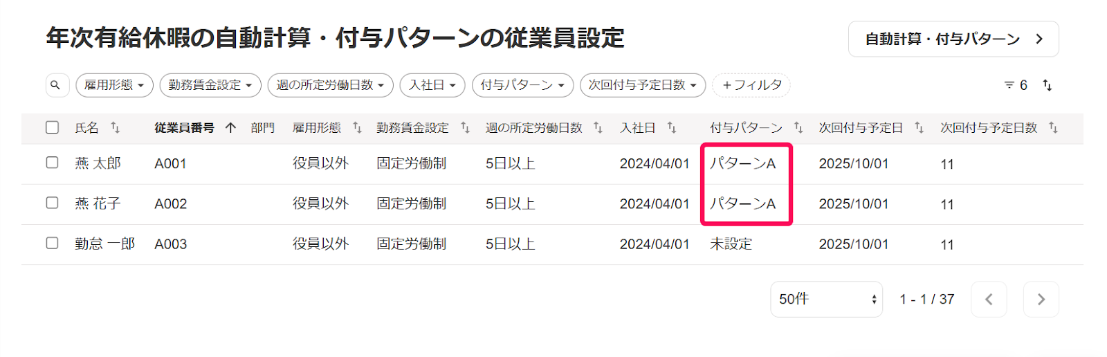Click the sort icon beside 入社日 header

click(671, 128)
